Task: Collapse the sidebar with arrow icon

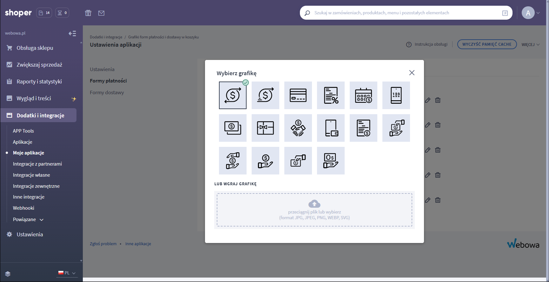Action: (72, 33)
